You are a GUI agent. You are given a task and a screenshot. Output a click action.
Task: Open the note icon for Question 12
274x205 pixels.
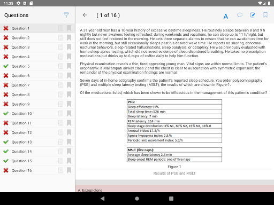[x=60, y=132]
